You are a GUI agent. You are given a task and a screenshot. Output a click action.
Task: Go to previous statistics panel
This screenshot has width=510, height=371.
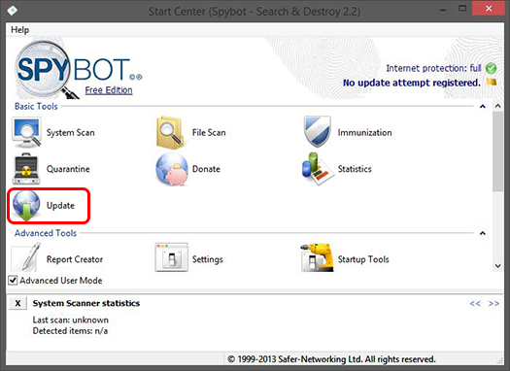(x=475, y=304)
